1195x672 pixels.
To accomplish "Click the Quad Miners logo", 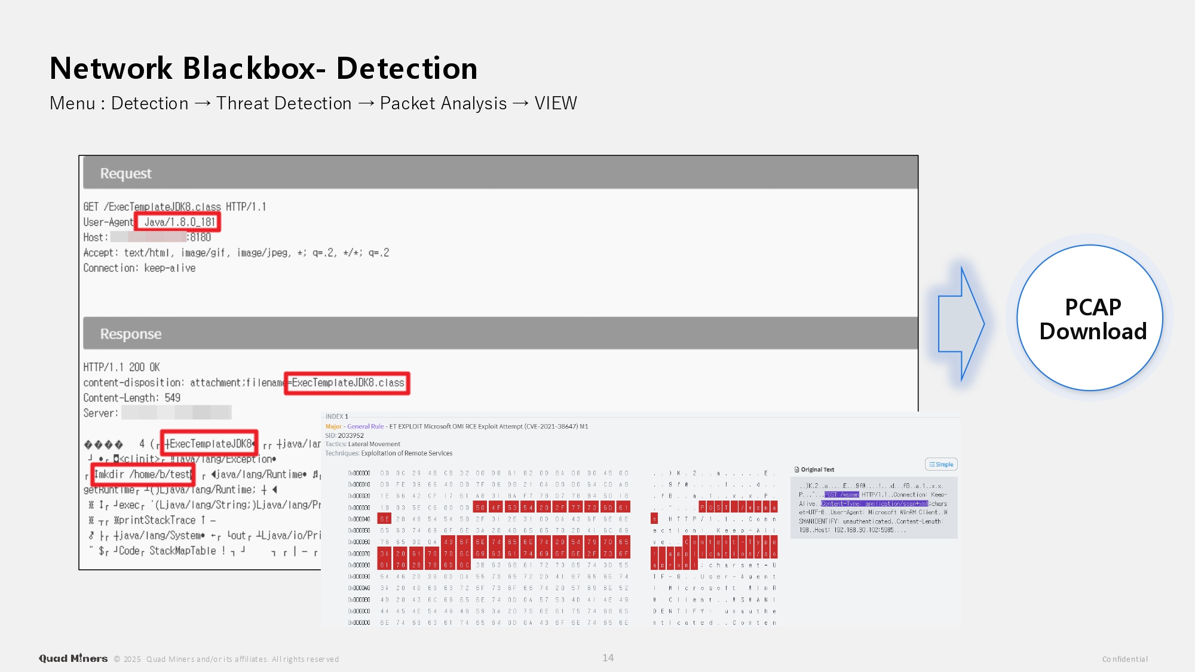I will coord(73,658).
